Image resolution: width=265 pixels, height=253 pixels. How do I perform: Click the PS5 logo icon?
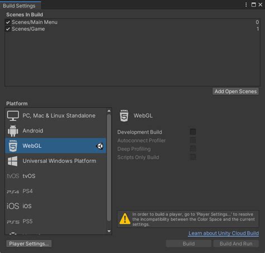tap(13, 222)
